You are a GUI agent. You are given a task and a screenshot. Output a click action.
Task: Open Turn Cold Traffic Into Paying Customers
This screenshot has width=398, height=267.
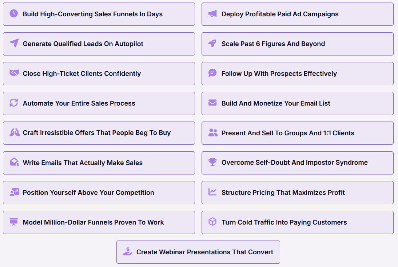click(x=284, y=222)
